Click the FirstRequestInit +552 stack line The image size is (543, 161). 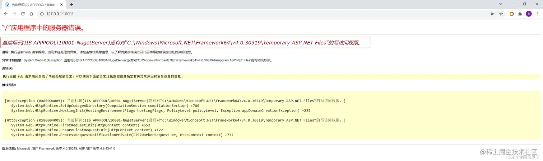pos(81,125)
